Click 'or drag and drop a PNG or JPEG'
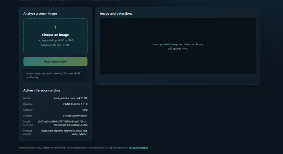Image resolution: width=283 pixels, height=154 pixels. pos(55,40)
